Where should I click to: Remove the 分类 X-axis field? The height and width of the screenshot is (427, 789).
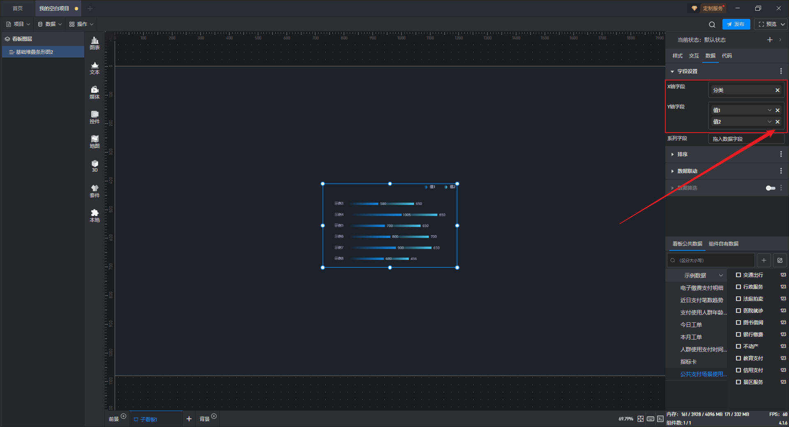point(777,90)
